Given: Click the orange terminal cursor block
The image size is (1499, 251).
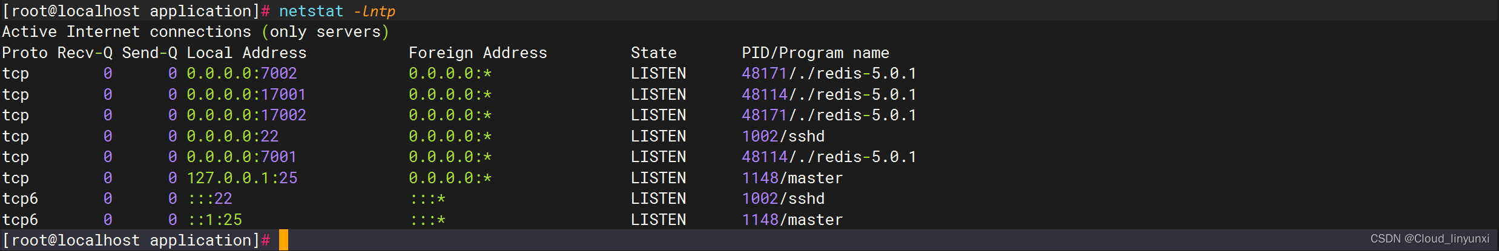Looking at the screenshot, I should click(x=283, y=240).
